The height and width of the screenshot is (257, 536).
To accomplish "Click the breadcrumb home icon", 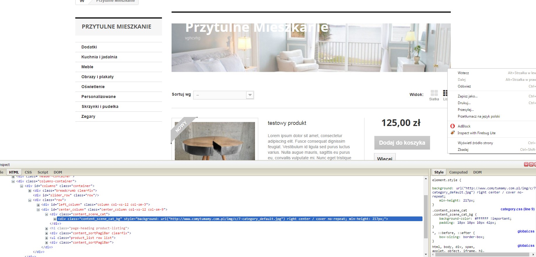I will click(x=82, y=1).
